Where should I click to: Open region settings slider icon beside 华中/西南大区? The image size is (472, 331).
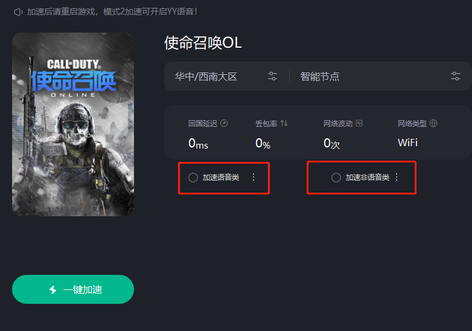pos(272,76)
